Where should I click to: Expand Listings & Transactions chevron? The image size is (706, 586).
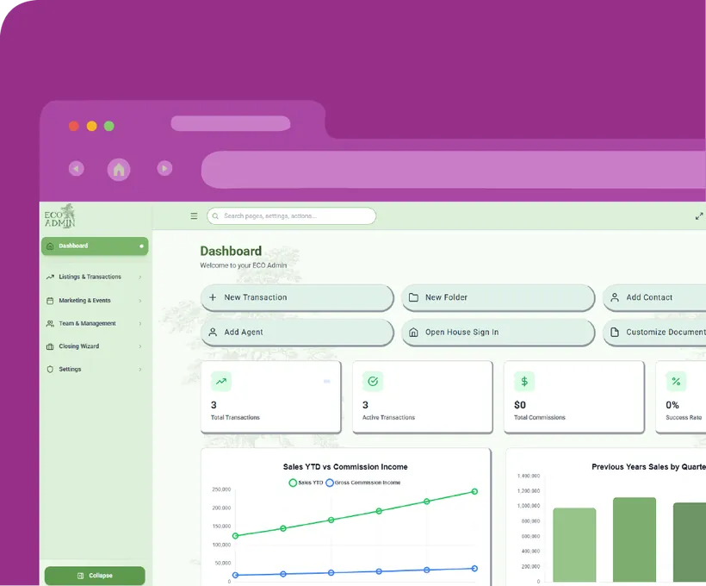(140, 277)
